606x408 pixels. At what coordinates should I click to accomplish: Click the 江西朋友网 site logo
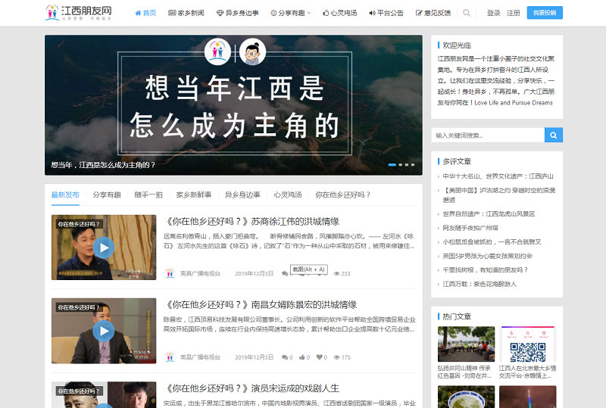pos(80,13)
